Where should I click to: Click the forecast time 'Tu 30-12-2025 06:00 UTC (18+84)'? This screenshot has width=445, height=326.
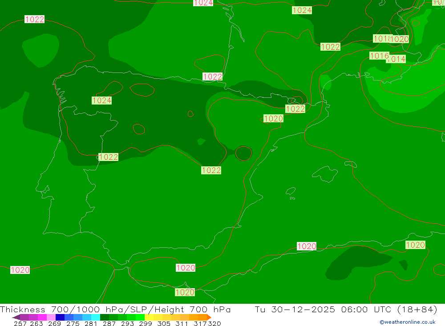[x=346, y=309]
